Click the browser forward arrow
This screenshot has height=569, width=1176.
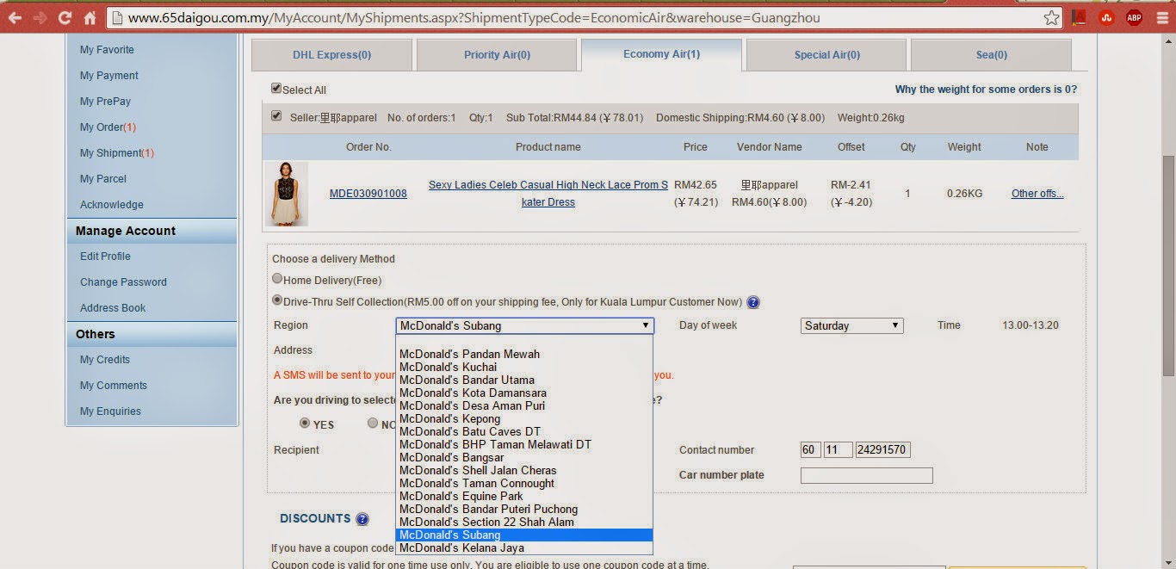[40, 17]
